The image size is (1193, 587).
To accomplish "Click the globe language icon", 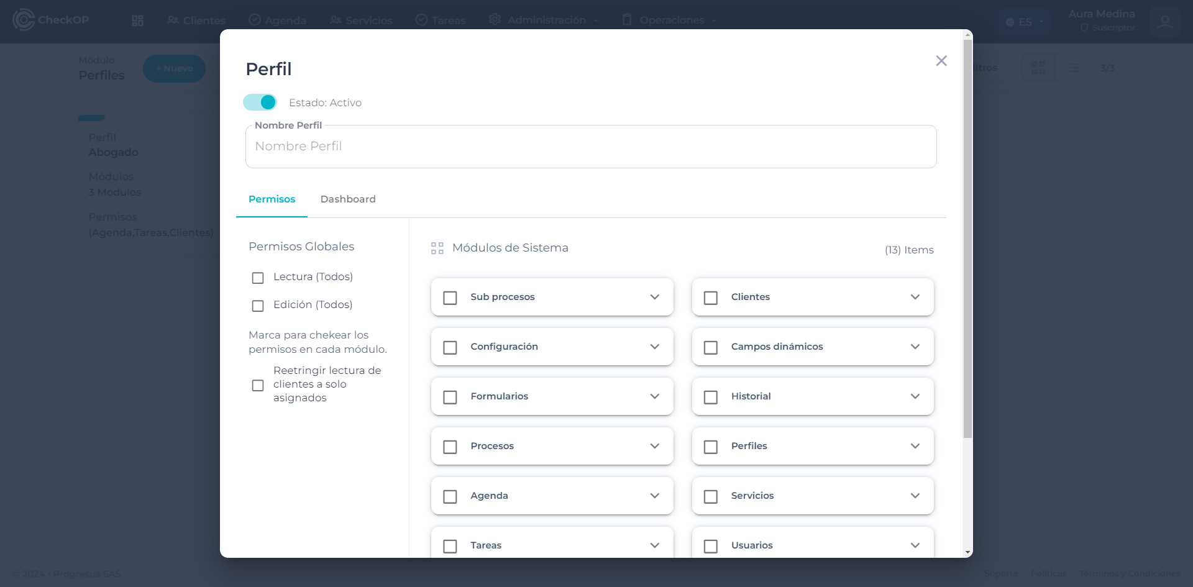I will [1010, 22].
